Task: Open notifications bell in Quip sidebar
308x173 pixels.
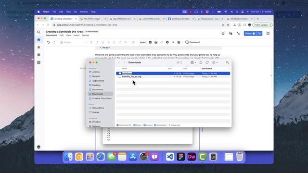Action: point(38,47)
